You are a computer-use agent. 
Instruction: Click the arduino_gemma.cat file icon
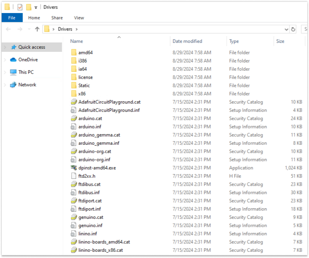click(74, 135)
